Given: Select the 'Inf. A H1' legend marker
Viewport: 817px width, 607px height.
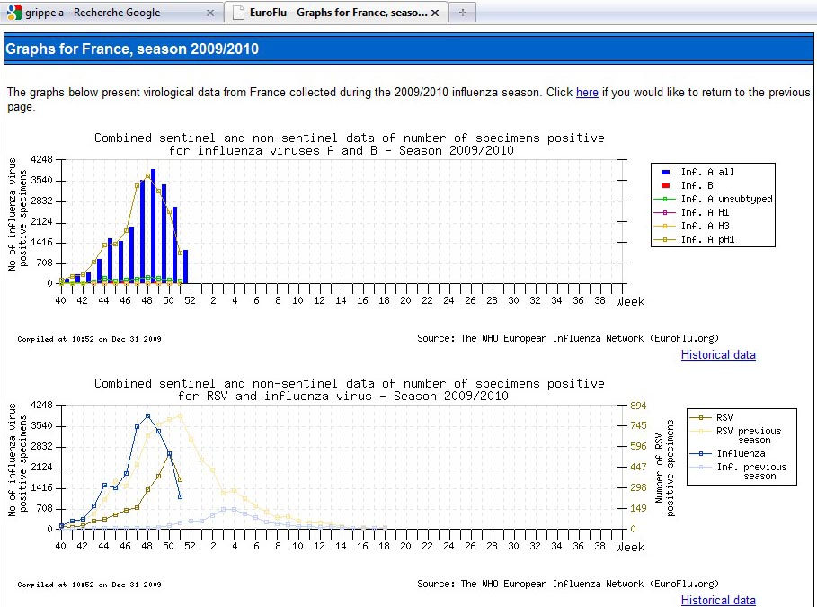Looking at the screenshot, I should coord(665,212).
